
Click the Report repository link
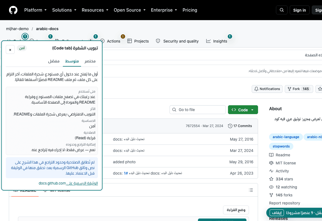tap(285, 203)
